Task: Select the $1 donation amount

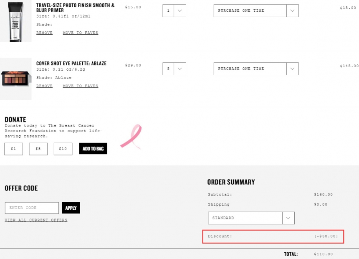Action: [x=13, y=149]
